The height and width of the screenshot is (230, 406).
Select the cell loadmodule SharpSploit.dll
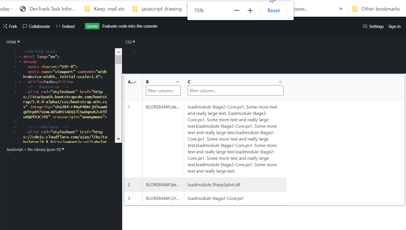[235, 185]
